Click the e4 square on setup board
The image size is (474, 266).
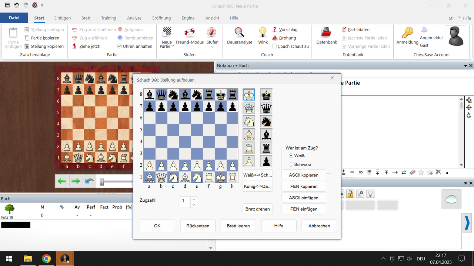tap(197, 142)
